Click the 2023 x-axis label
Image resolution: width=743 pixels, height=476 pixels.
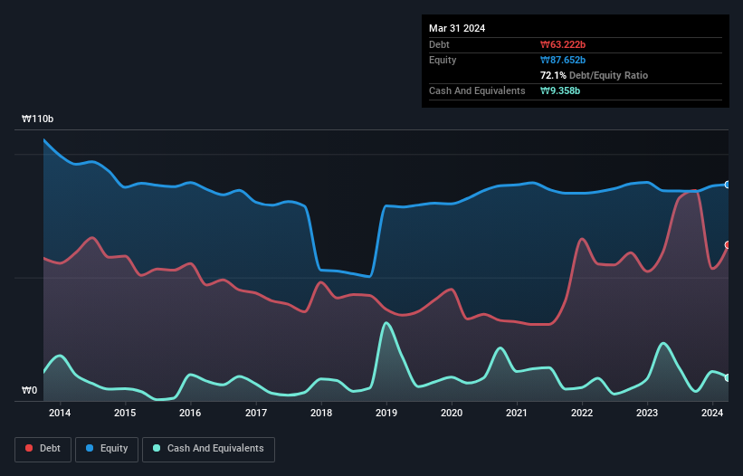(647, 413)
